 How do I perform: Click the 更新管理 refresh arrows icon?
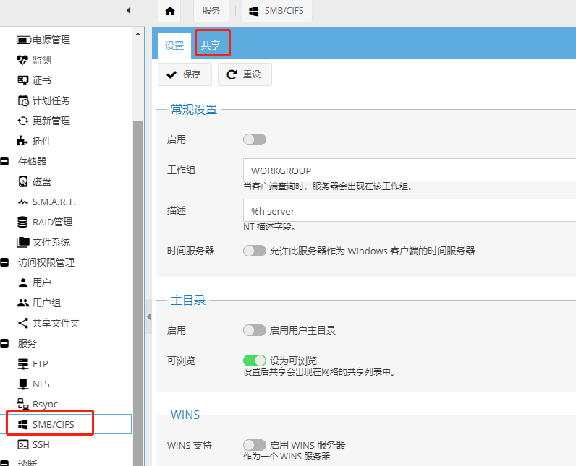tap(22, 121)
